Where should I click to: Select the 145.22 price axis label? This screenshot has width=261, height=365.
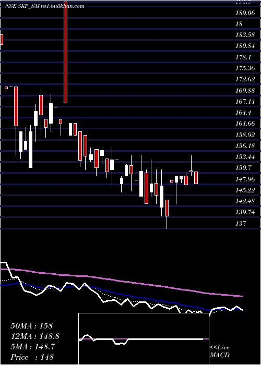click(245, 190)
